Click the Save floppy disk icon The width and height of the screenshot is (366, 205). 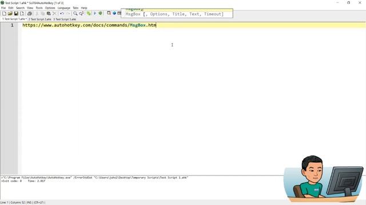pos(16,14)
